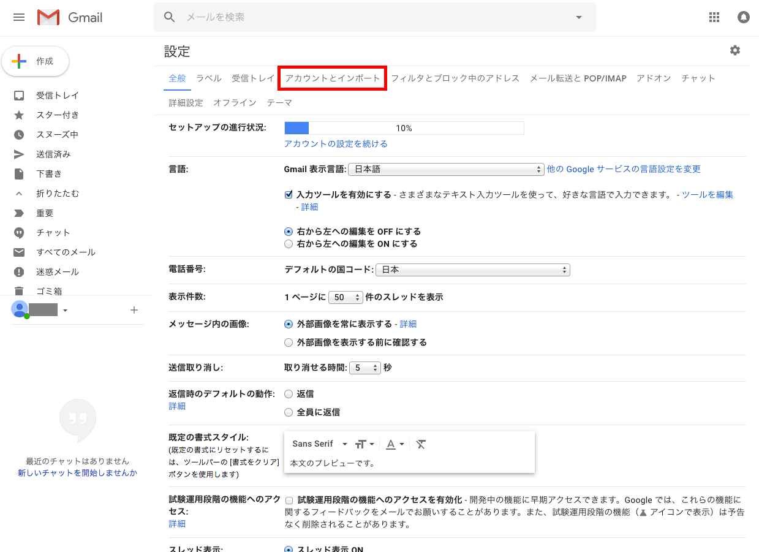Switch to the メール転送と POP/IMAP tab

coord(578,78)
